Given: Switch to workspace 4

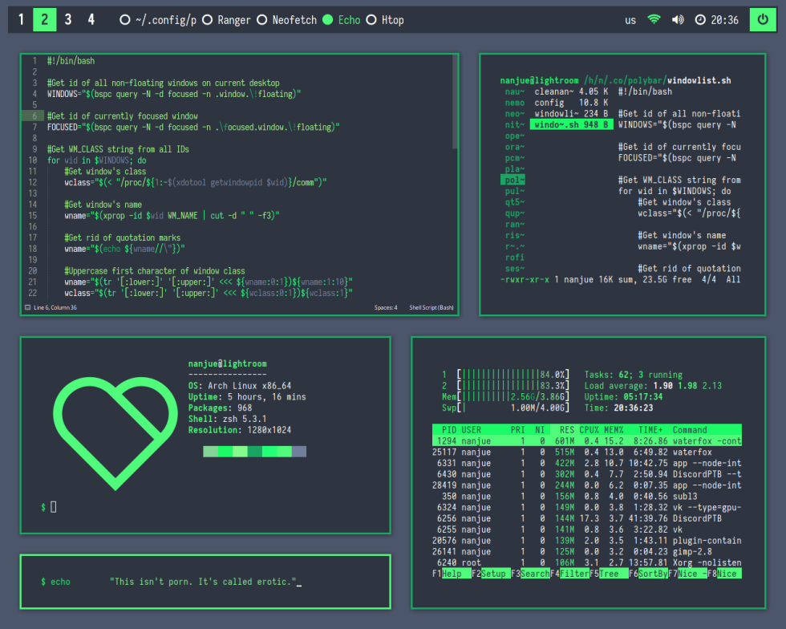Looking at the screenshot, I should (90, 18).
